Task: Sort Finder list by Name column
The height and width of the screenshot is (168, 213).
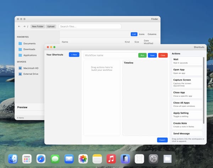Action: pyautogui.click(x=65, y=42)
